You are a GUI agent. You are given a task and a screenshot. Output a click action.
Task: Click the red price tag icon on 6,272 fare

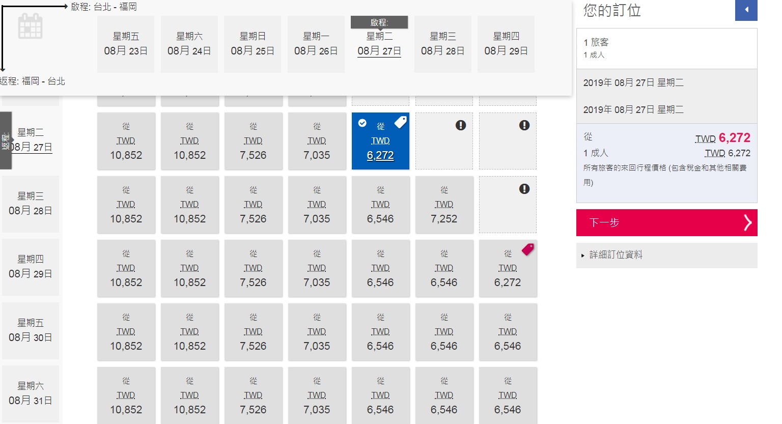528,249
